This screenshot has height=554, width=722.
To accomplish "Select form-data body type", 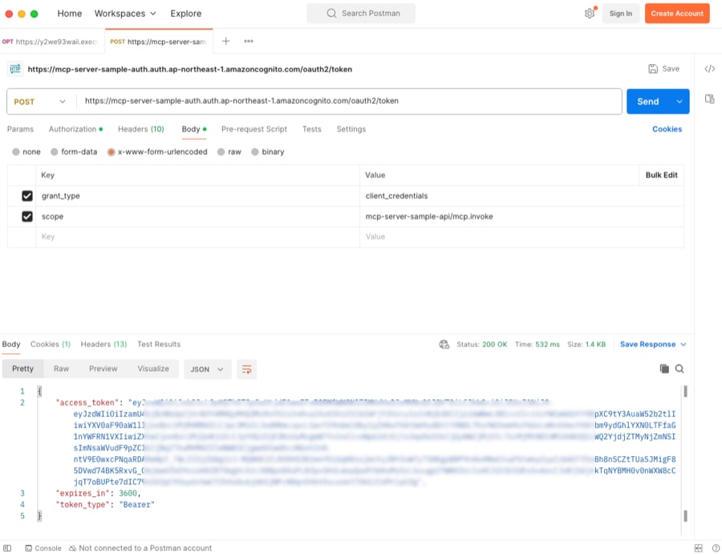I will [x=55, y=152].
